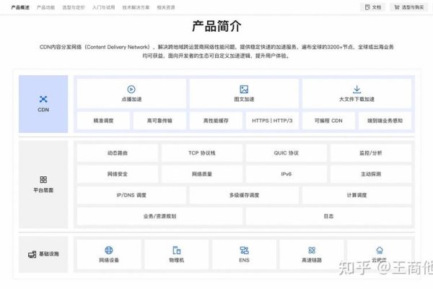Click the 动态路由 cell
The width and height of the screenshot is (433, 289).
pyautogui.click(x=118, y=153)
